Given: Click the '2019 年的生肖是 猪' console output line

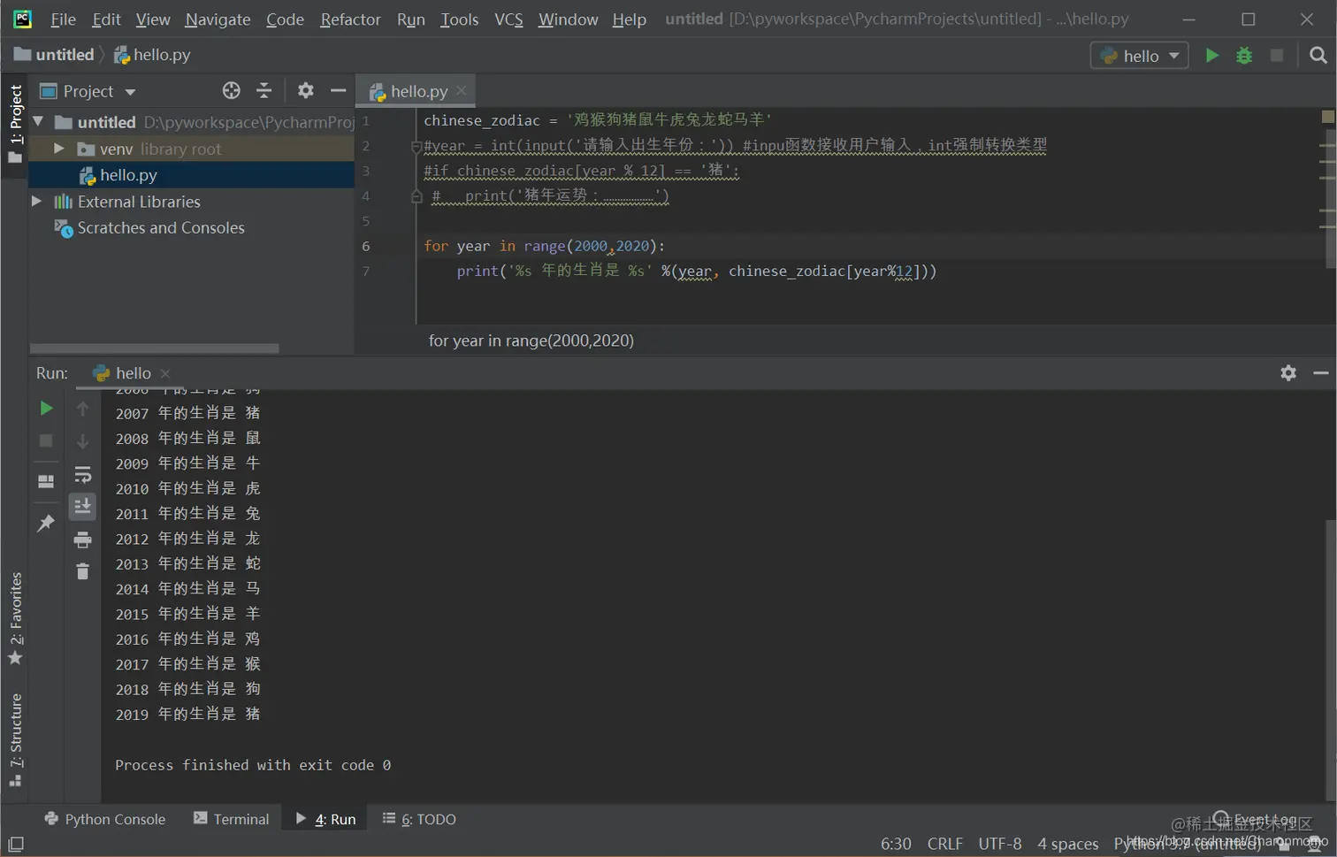Looking at the screenshot, I should point(187,714).
